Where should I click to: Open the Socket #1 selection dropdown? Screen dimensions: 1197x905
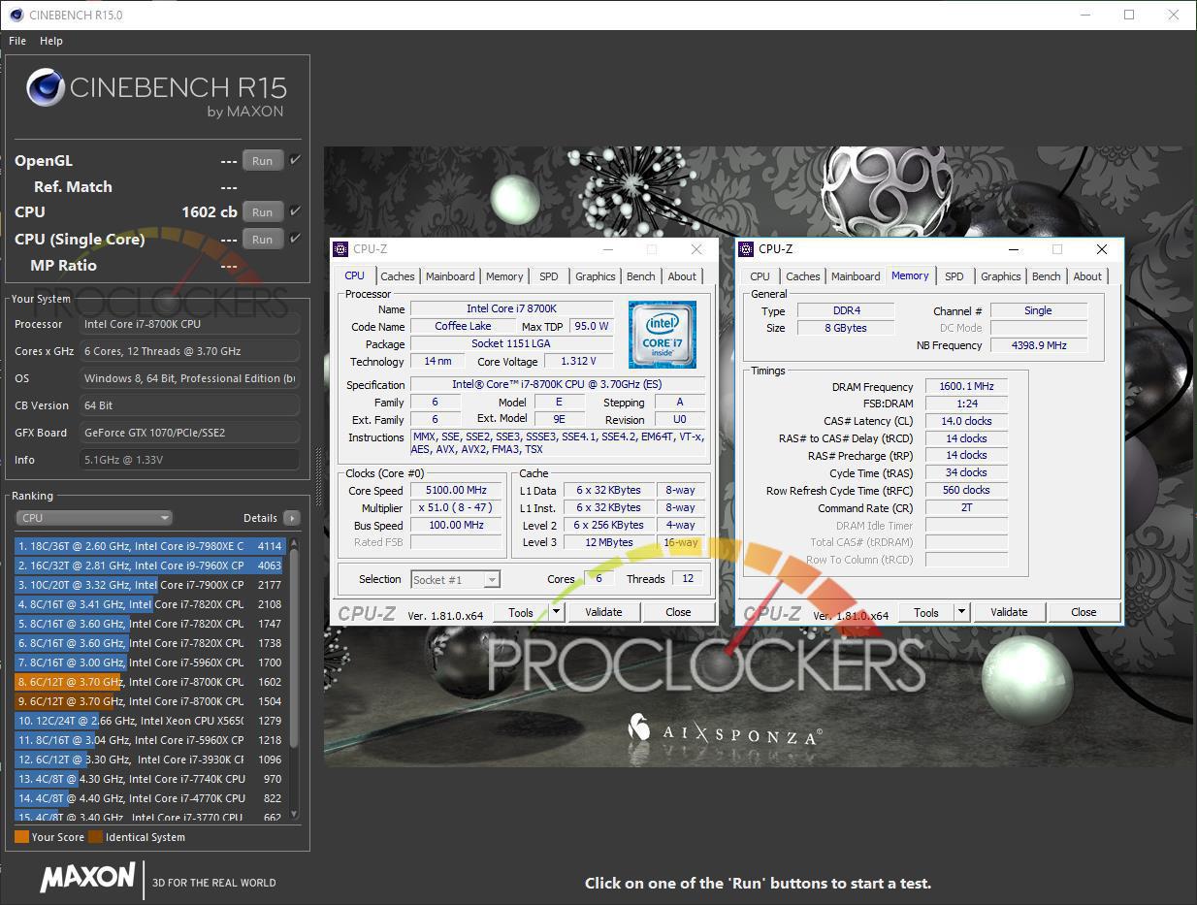(x=455, y=579)
